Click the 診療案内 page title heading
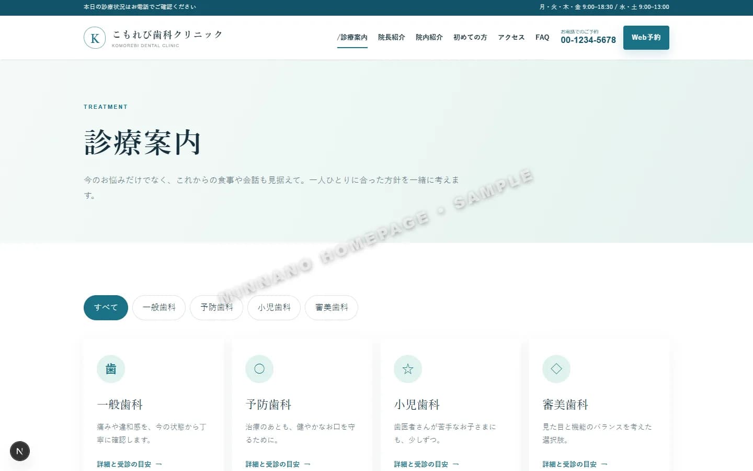This screenshot has width=753, height=471. pyautogui.click(x=142, y=142)
